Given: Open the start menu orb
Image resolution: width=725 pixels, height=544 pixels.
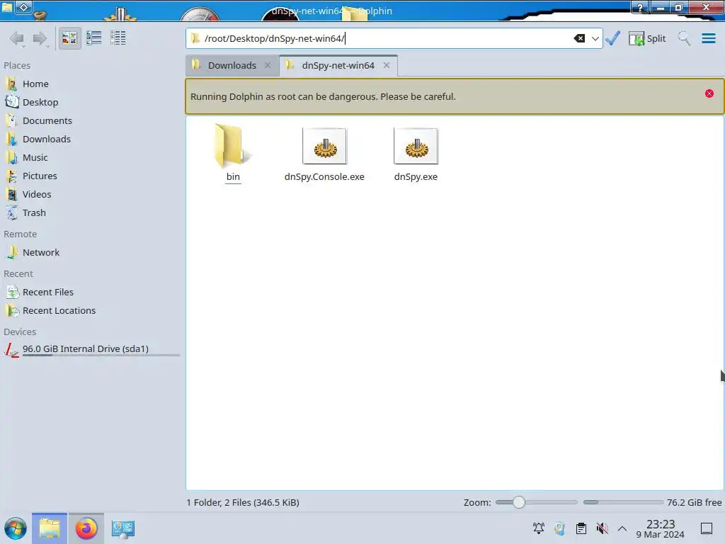Looking at the screenshot, I should (x=16, y=528).
